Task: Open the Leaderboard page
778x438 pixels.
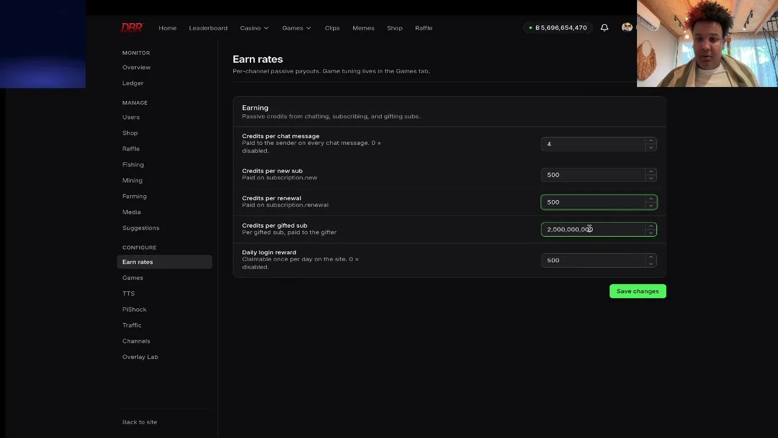Action: 208,28
